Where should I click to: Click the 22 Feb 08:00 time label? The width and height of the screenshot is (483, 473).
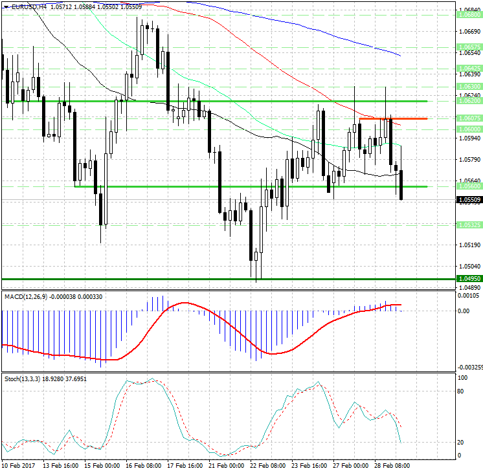click(267, 466)
